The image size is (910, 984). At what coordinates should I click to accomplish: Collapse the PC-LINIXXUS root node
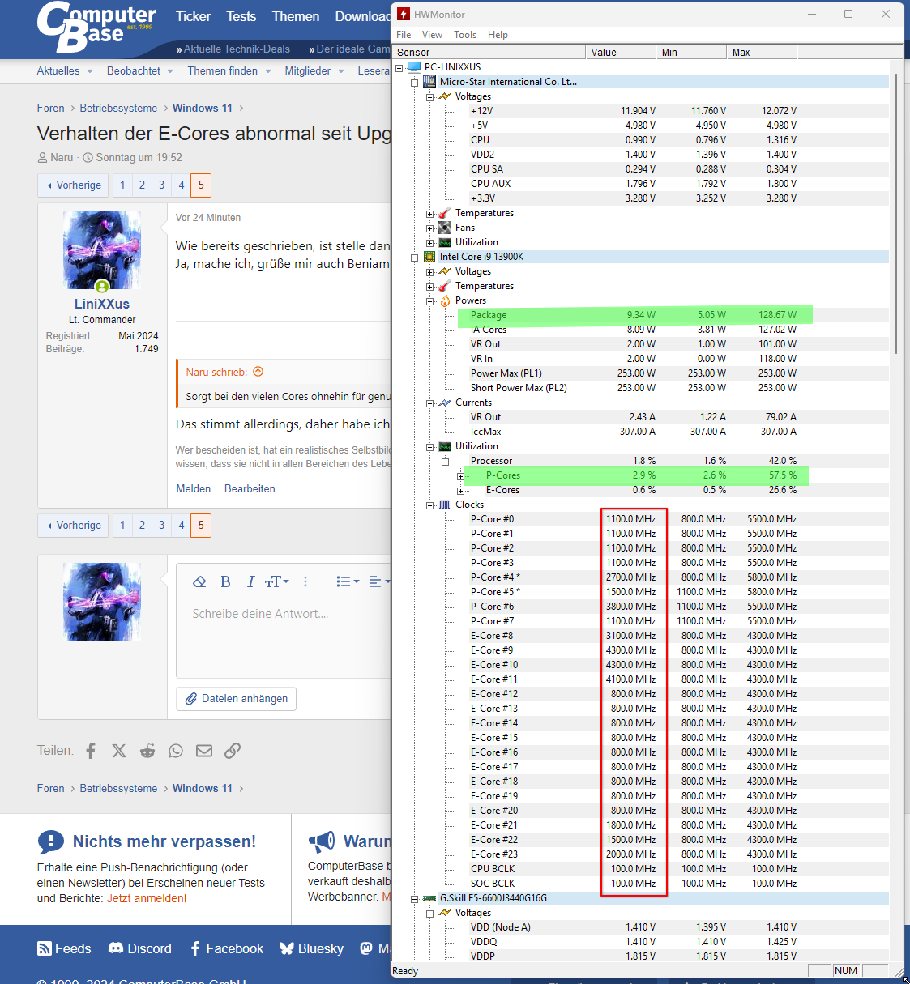399,67
